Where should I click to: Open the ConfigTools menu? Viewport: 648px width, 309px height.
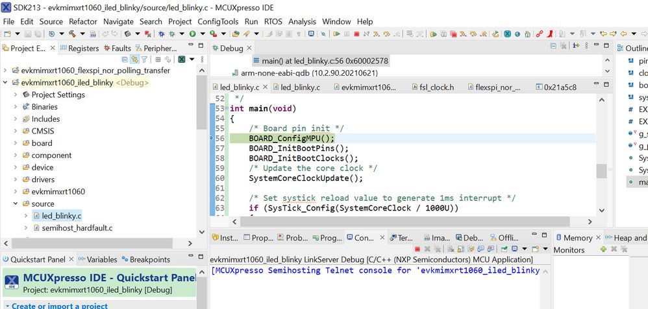click(x=218, y=21)
